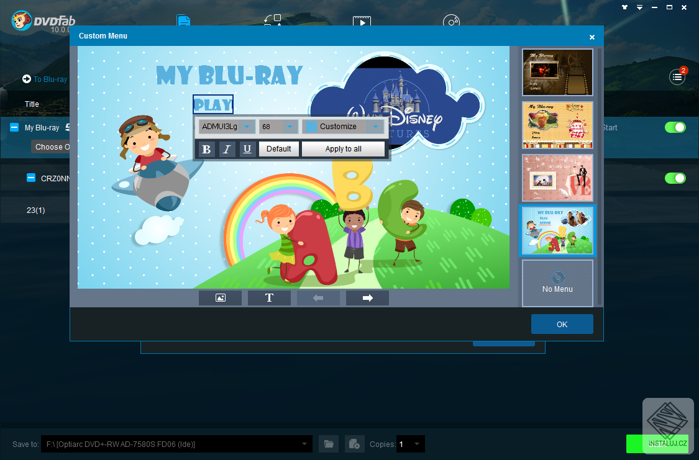The image size is (699, 460).
Task: Click the insert background image icon
Action: [220, 298]
